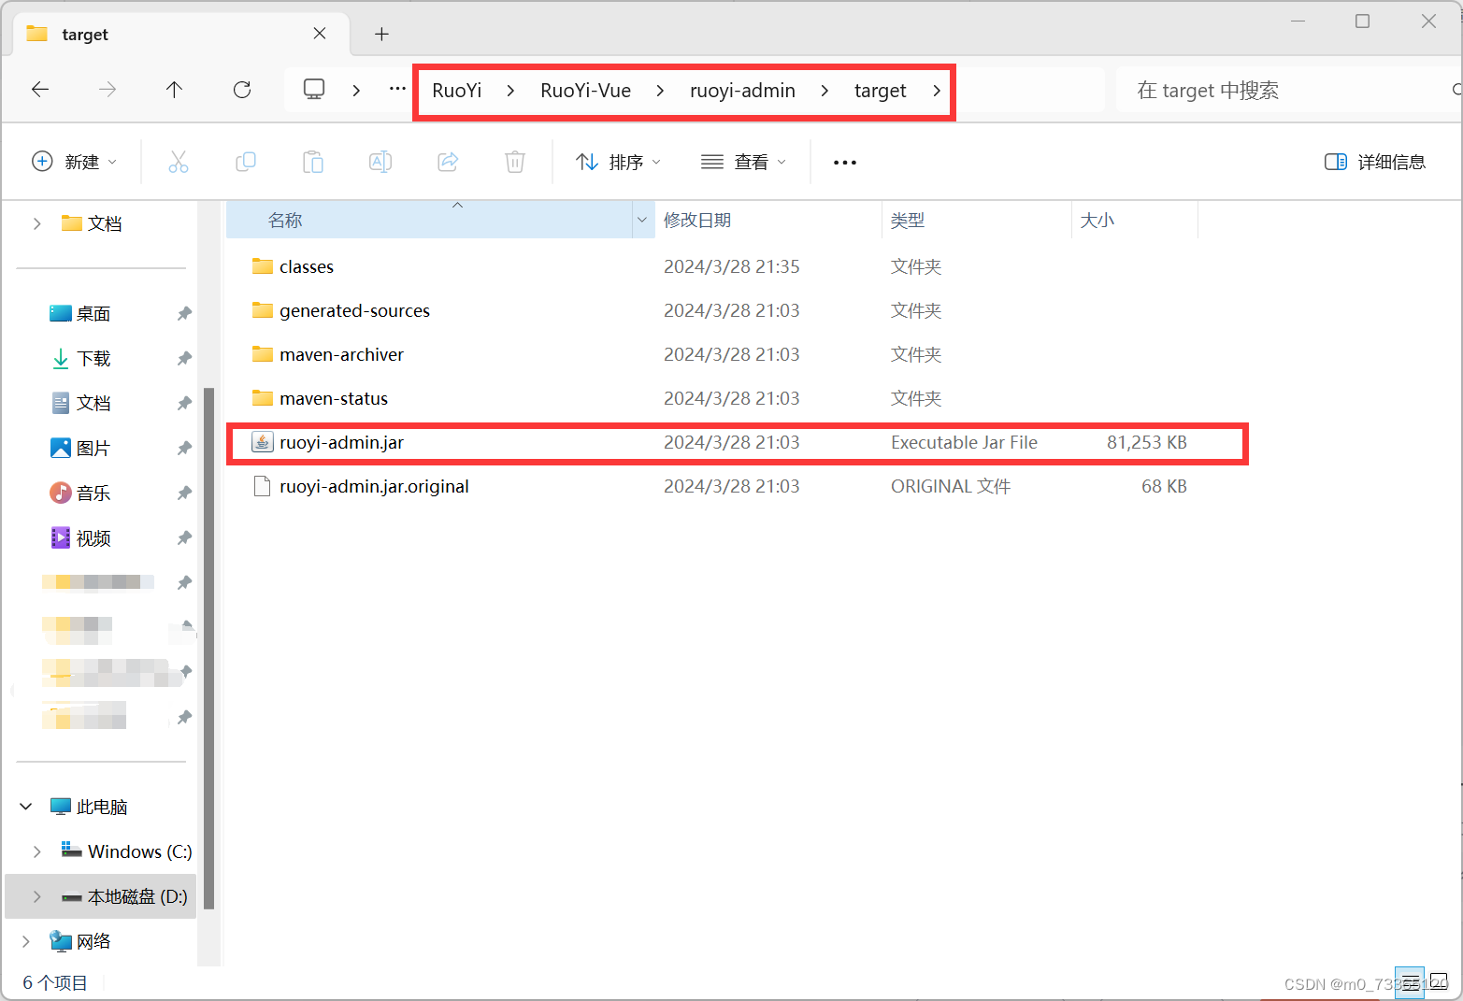Collapse the Windows (C:) drive entry
The width and height of the screenshot is (1463, 1001).
pyautogui.click(x=37, y=851)
